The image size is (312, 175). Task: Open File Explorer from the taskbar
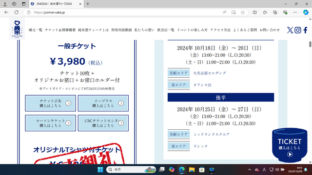pos(192,170)
